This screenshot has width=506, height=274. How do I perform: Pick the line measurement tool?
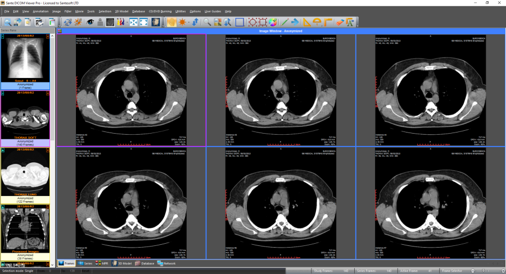(284, 22)
